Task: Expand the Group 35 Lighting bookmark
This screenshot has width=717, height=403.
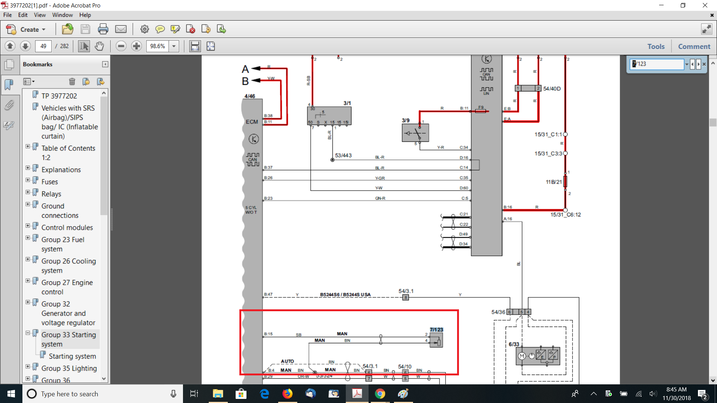Action: click(x=28, y=366)
